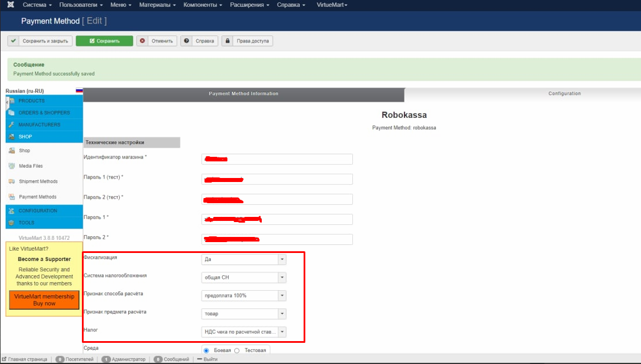Click the red cancel icon
Screen dimensions: 641x364
(x=142, y=41)
